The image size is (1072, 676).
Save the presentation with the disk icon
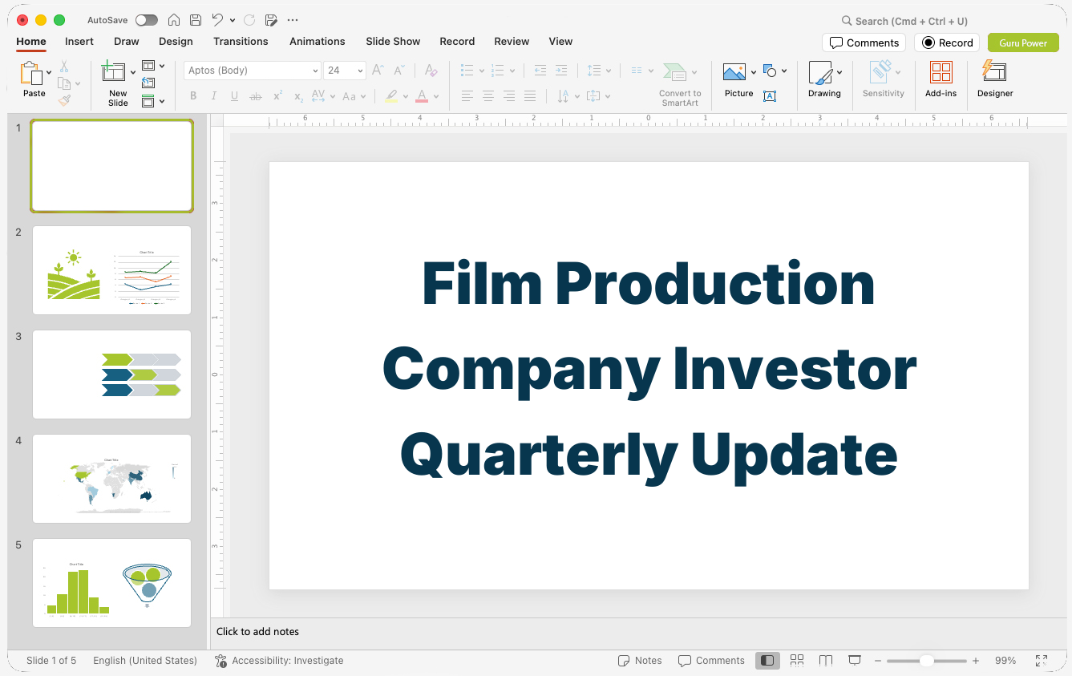pos(196,20)
